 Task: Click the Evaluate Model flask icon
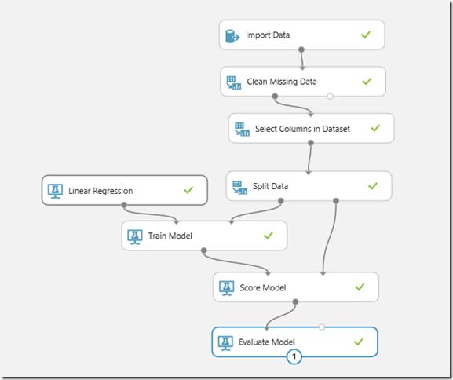tap(225, 343)
